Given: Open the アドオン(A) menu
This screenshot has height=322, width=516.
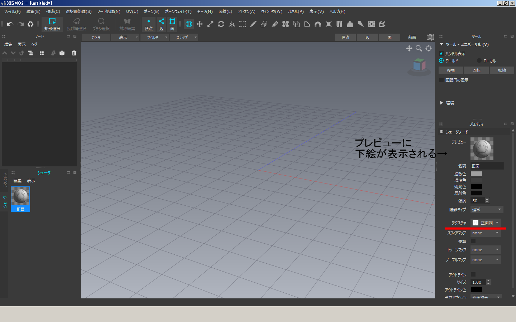Looking at the screenshot, I should pyautogui.click(x=247, y=11).
